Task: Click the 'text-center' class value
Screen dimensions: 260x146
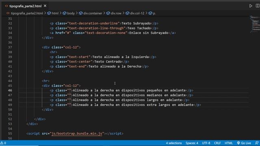Action: 80,62
